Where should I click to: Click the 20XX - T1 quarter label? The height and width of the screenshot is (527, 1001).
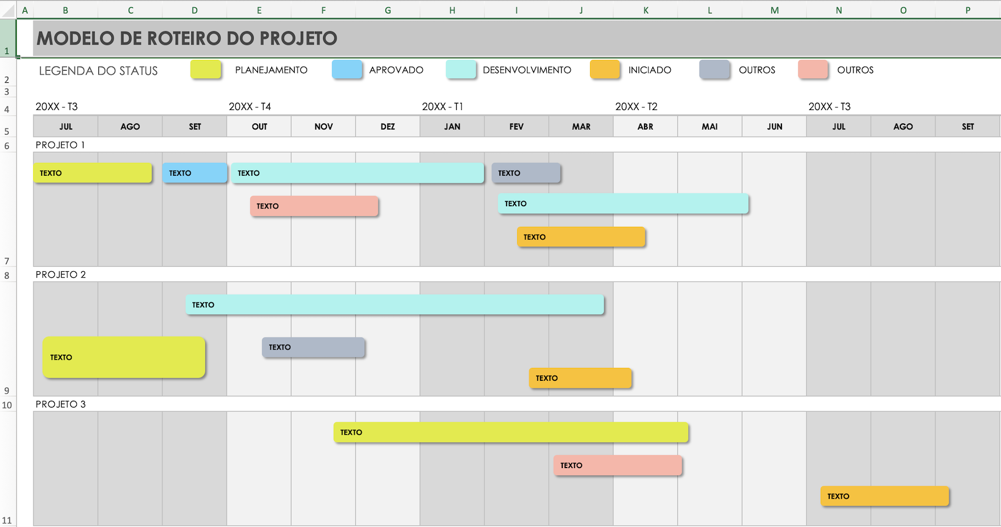click(443, 106)
